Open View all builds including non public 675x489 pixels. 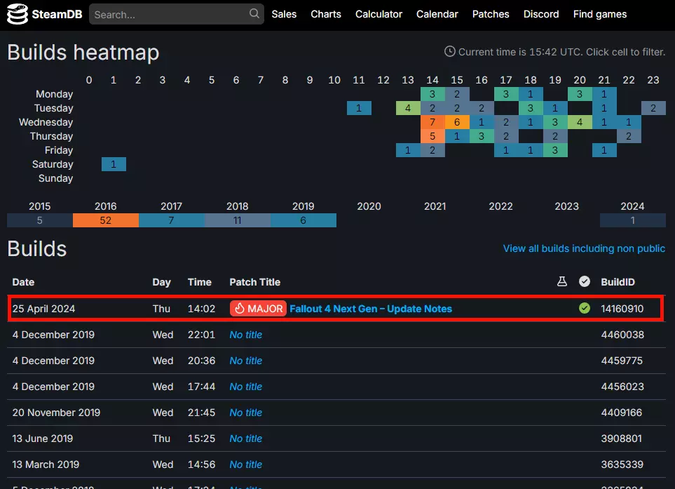click(x=584, y=248)
